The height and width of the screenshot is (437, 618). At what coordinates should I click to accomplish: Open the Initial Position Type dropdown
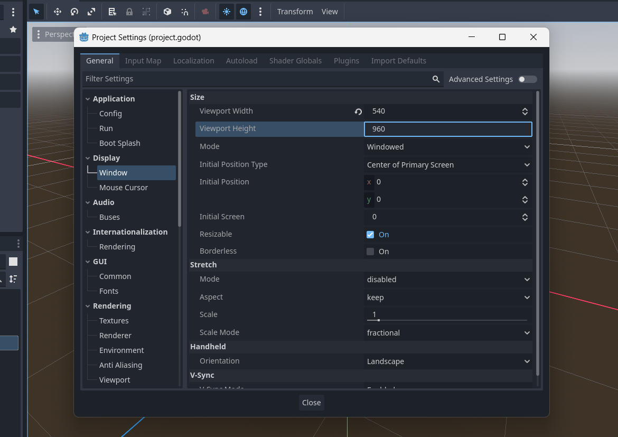coord(448,165)
